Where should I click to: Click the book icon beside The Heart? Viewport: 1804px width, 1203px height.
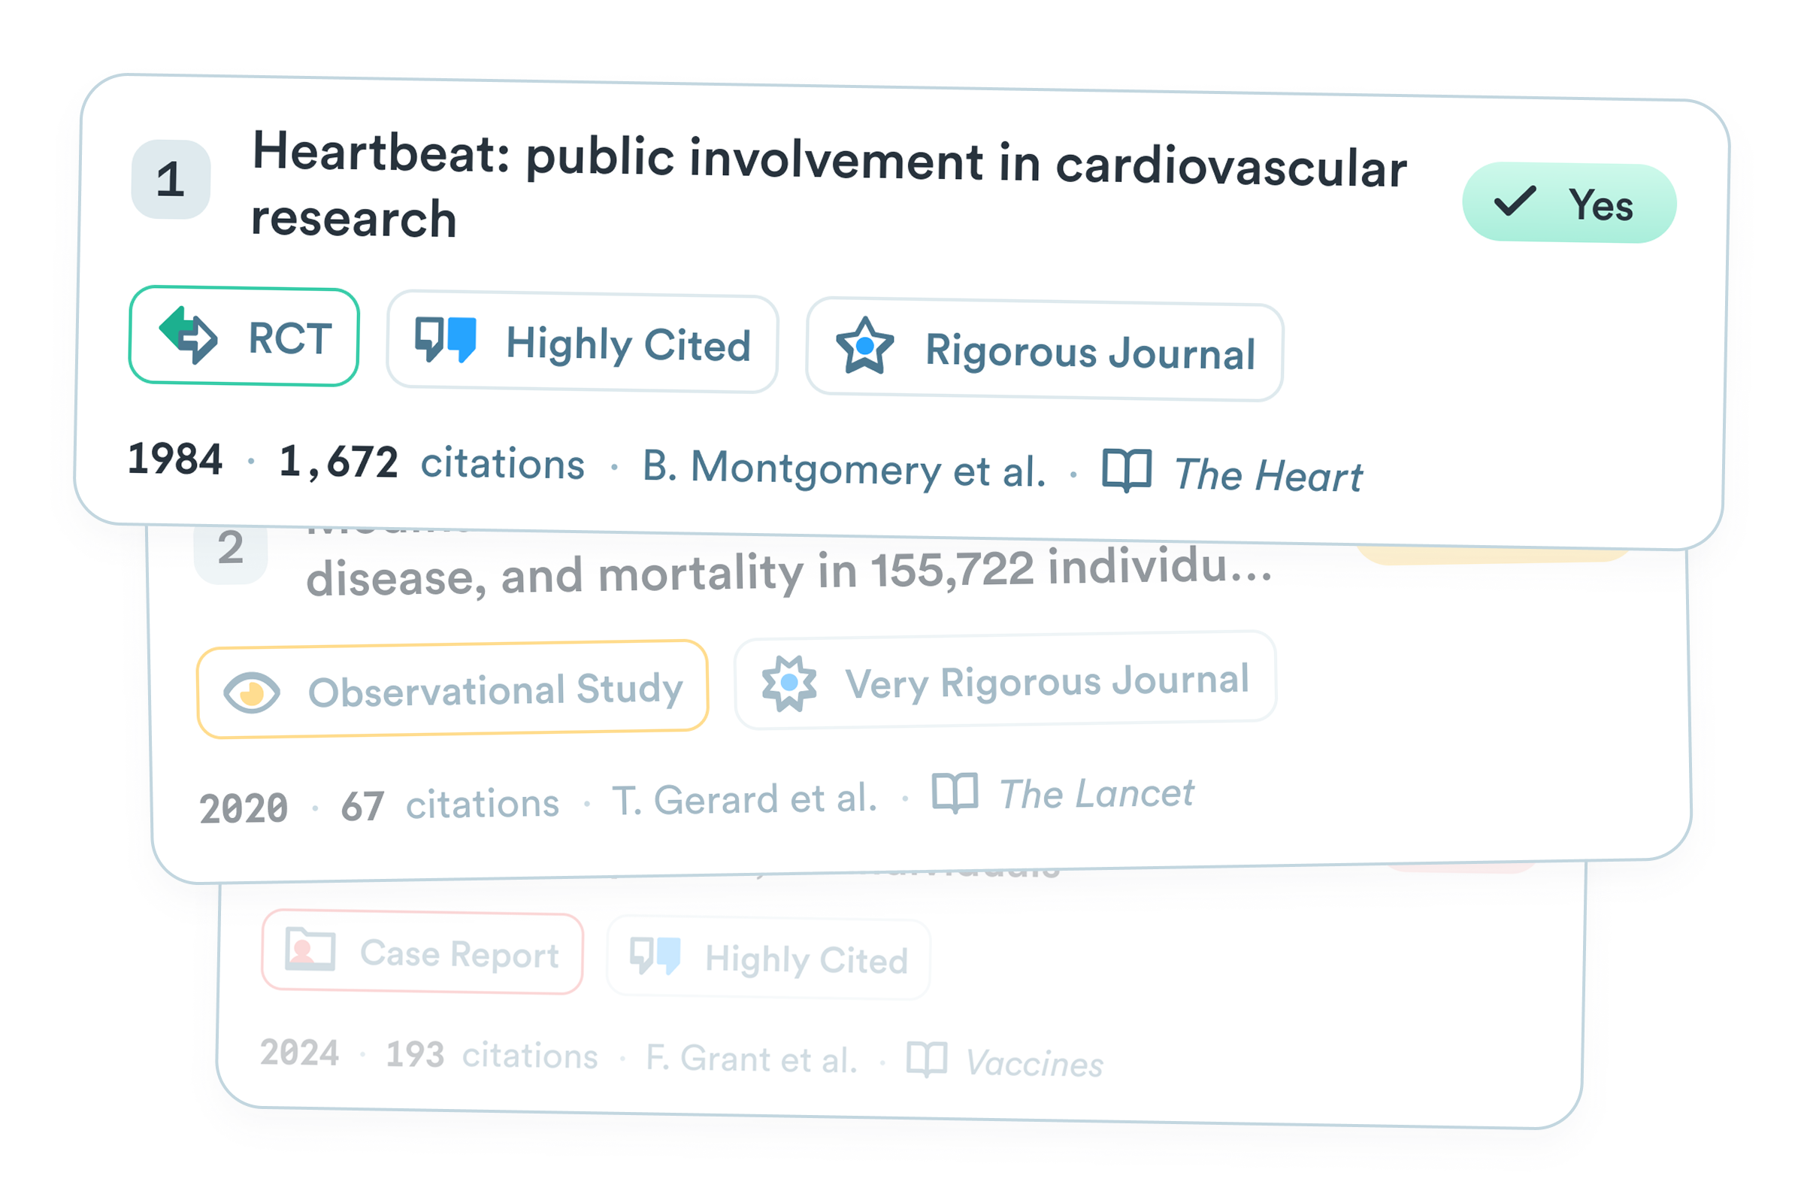coord(1127,471)
